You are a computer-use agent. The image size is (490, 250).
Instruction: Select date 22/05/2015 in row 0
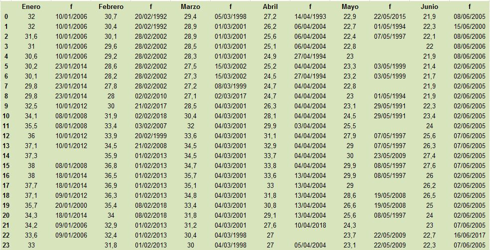(x=390, y=16)
